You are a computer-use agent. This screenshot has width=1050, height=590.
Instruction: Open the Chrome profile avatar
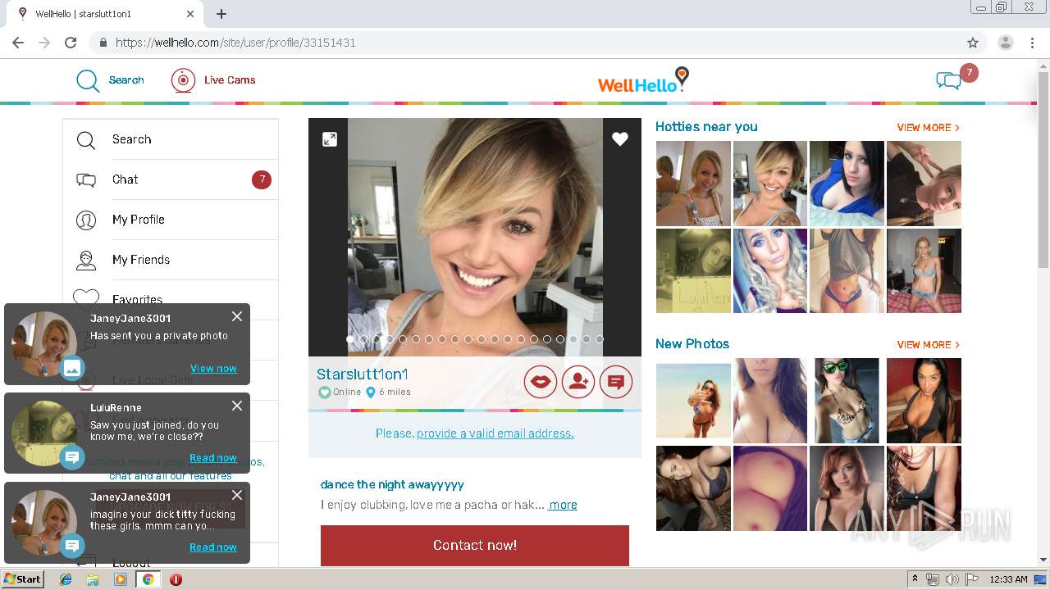pyautogui.click(x=1006, y=43)
